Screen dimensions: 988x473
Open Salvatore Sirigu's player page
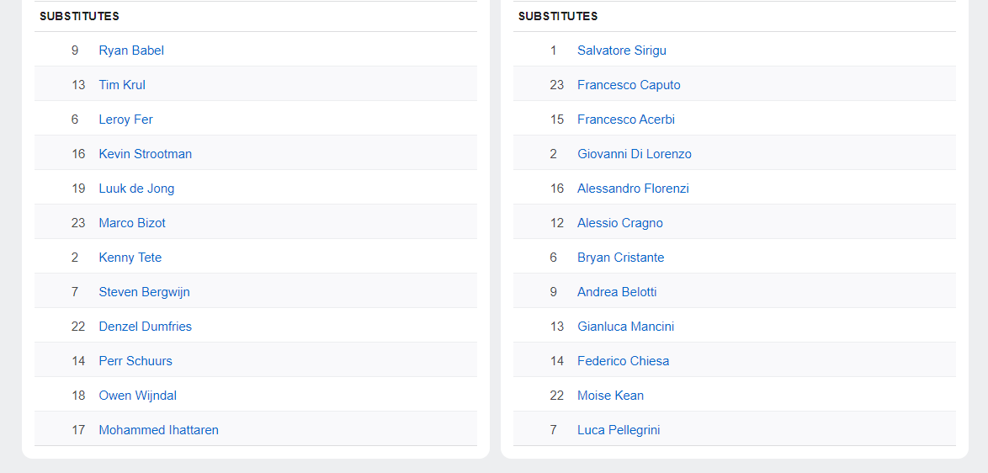(x=621, y=50)
